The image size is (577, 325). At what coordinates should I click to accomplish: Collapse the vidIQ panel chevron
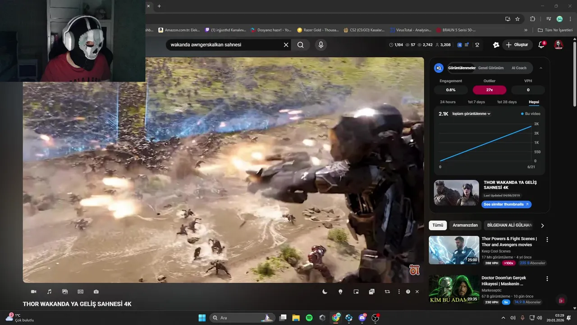(541, 68)
